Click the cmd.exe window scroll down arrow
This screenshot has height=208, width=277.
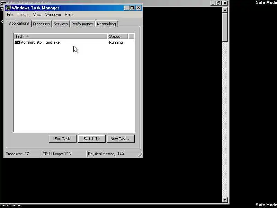pyautogui.click(x=225, y=200)
